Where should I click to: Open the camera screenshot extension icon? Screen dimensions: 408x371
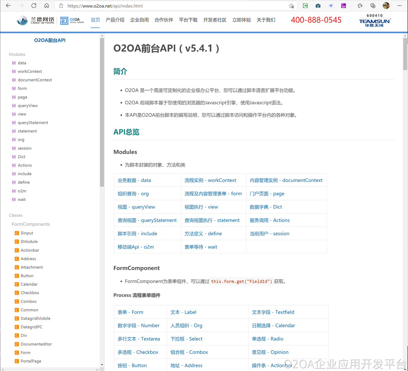[x=318, y=6]
